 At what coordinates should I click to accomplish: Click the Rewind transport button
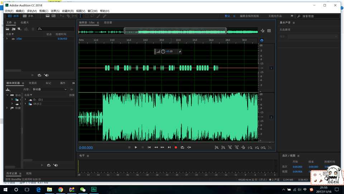tap(156, 147)
